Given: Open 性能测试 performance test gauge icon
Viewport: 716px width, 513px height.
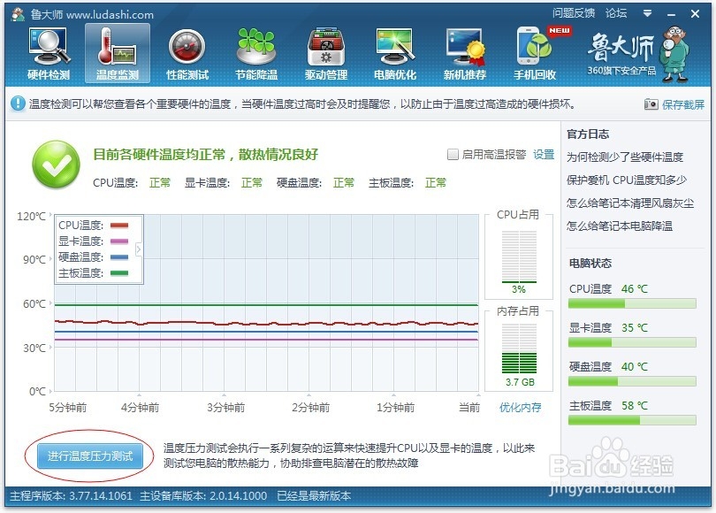Looking at the screenshot, I should coord(187,54).
